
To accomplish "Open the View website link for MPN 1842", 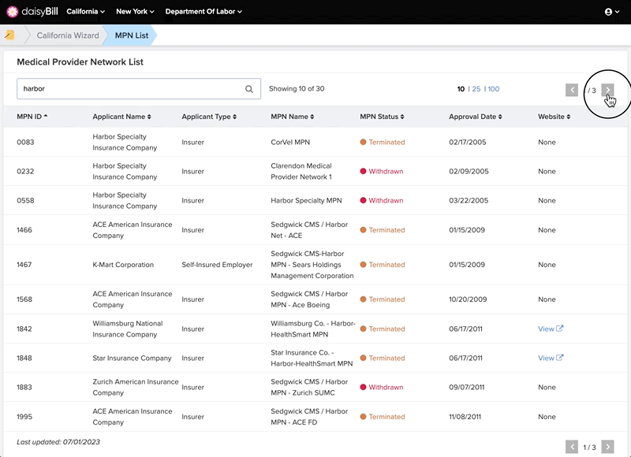I will [551, 329].
